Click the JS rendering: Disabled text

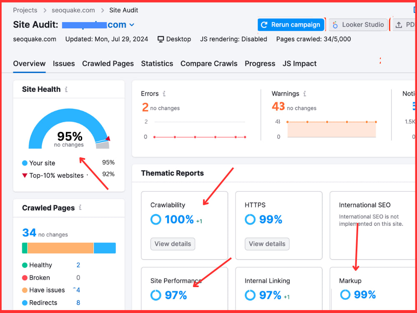234,39
